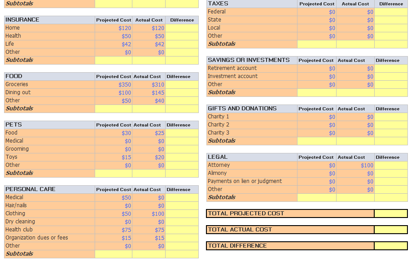
Task: Select the Dining out actual cost of $145
Action: coord(148,92)
